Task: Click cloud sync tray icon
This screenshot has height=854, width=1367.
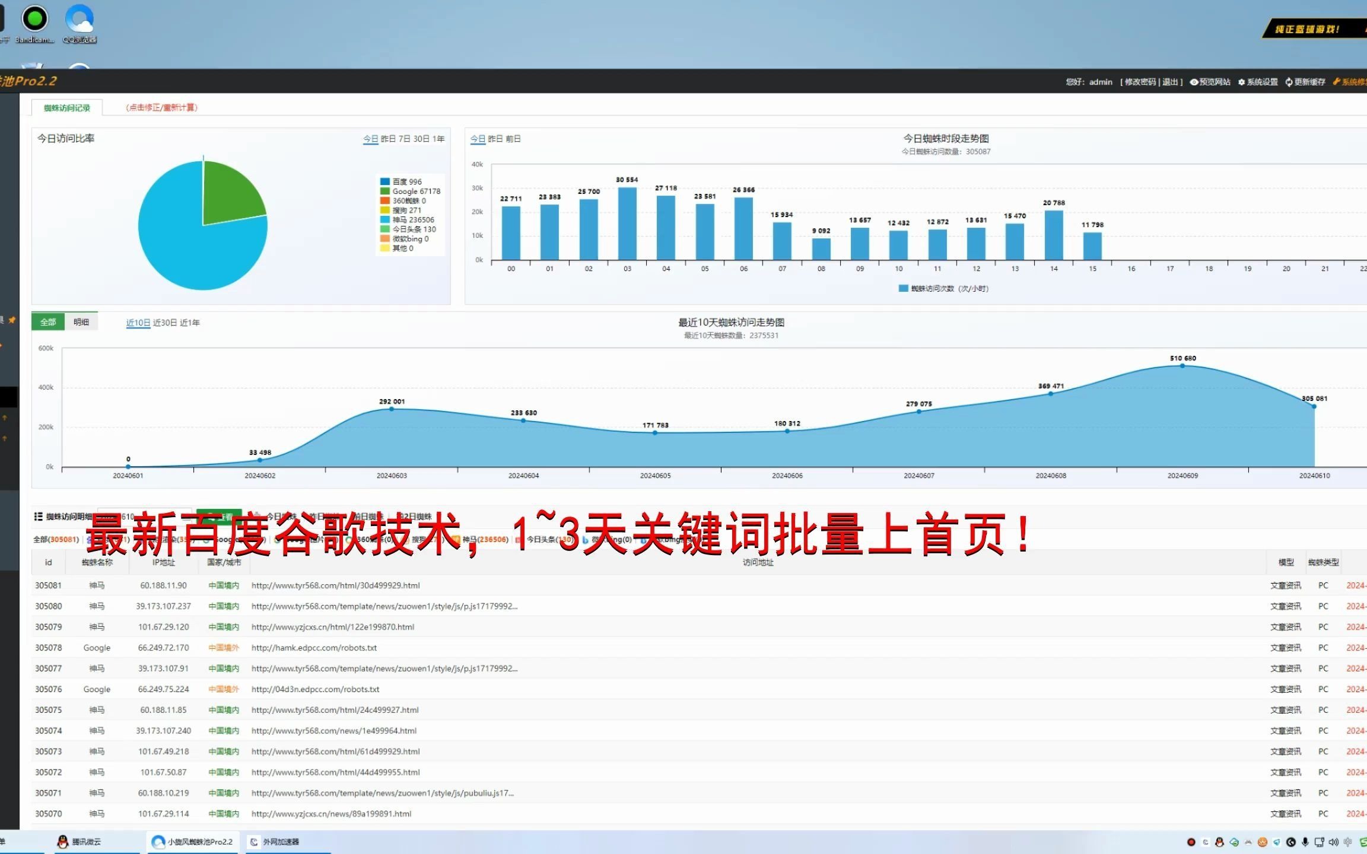Action: 1234,842
